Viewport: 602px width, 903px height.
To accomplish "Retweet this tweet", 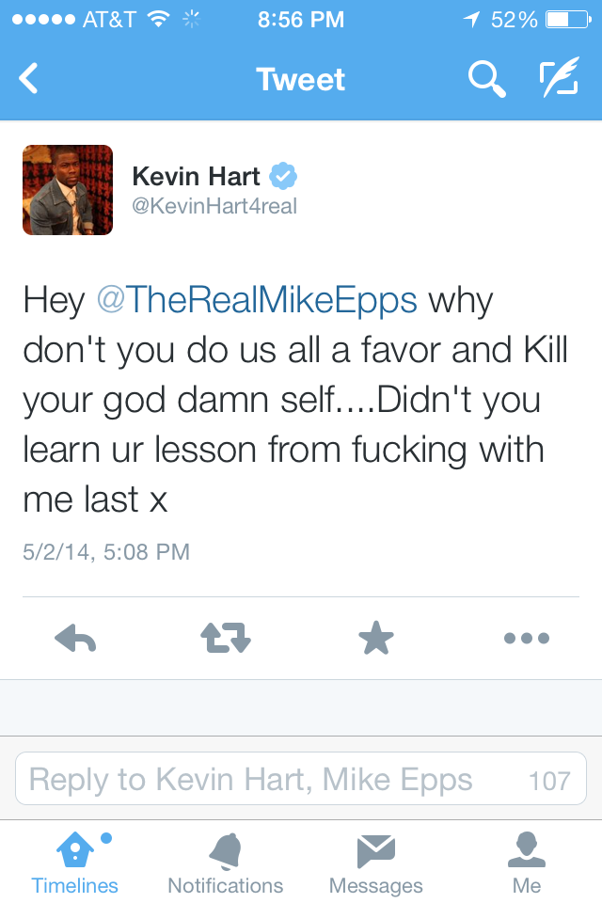I will [x=226, y=638].
